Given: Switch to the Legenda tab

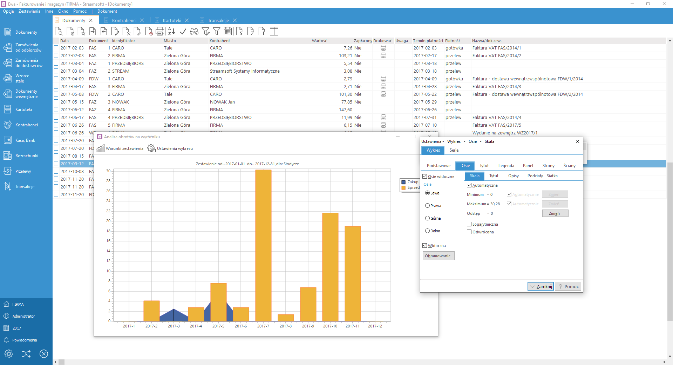Looking at the screenshot, I should 506,166.
